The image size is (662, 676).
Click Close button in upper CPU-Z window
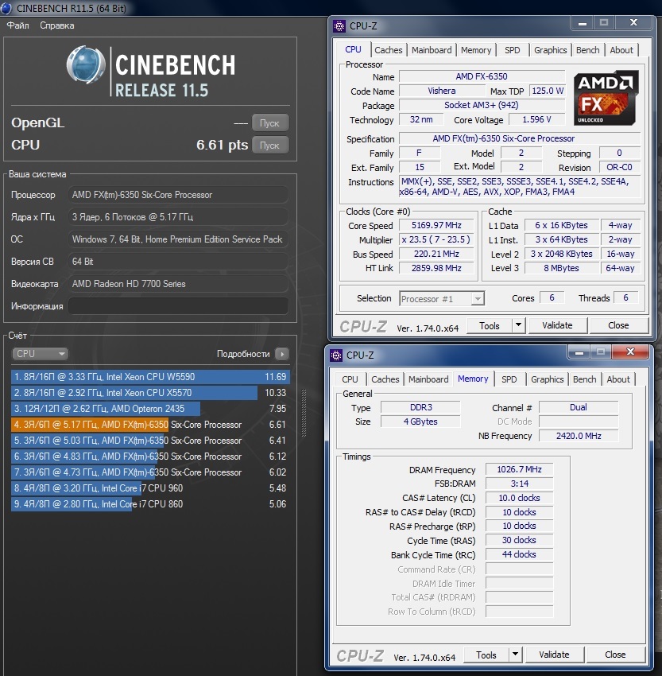pyautogui.click(x=618, y=325)
